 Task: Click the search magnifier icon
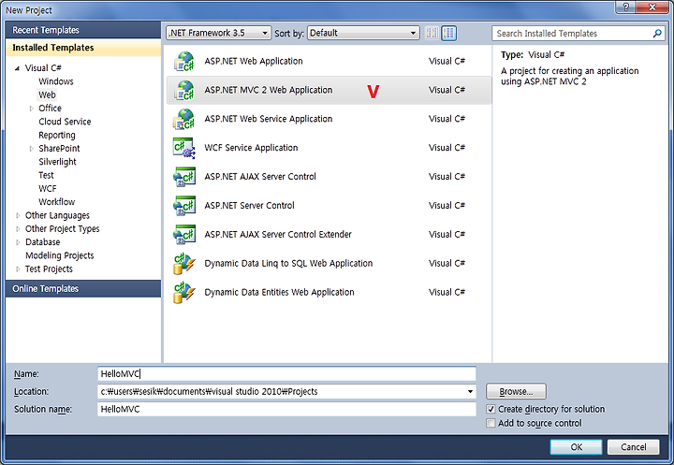pyautogui.click(x=657, y=33)
